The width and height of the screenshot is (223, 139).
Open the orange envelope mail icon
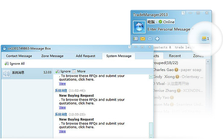143,39
